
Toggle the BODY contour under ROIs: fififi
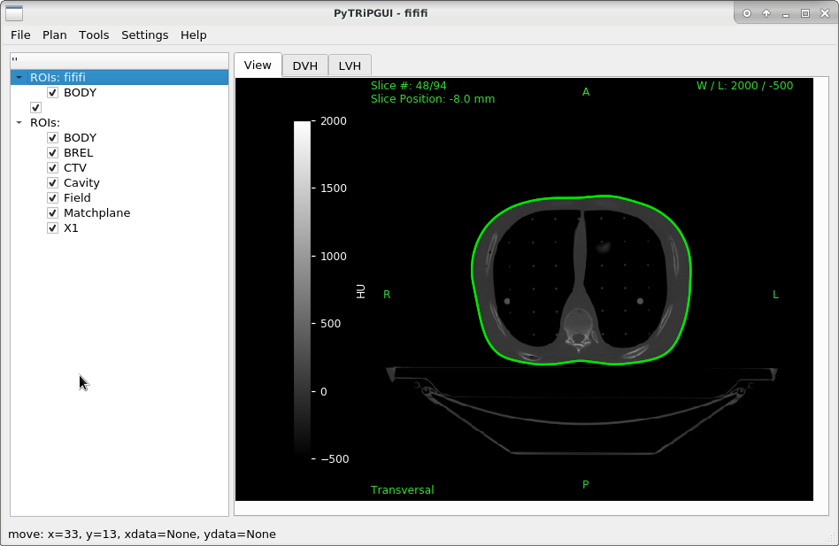pyautogui.click(x=53, y=92)
